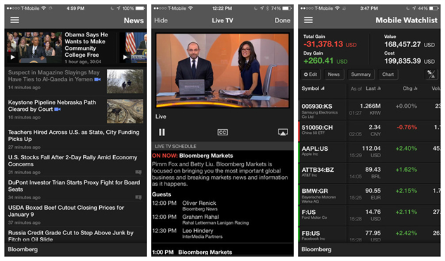This screenshot has width=445, height=261.
Task: Toggle percent change display icon in watchlist
Action: (431, 74)
